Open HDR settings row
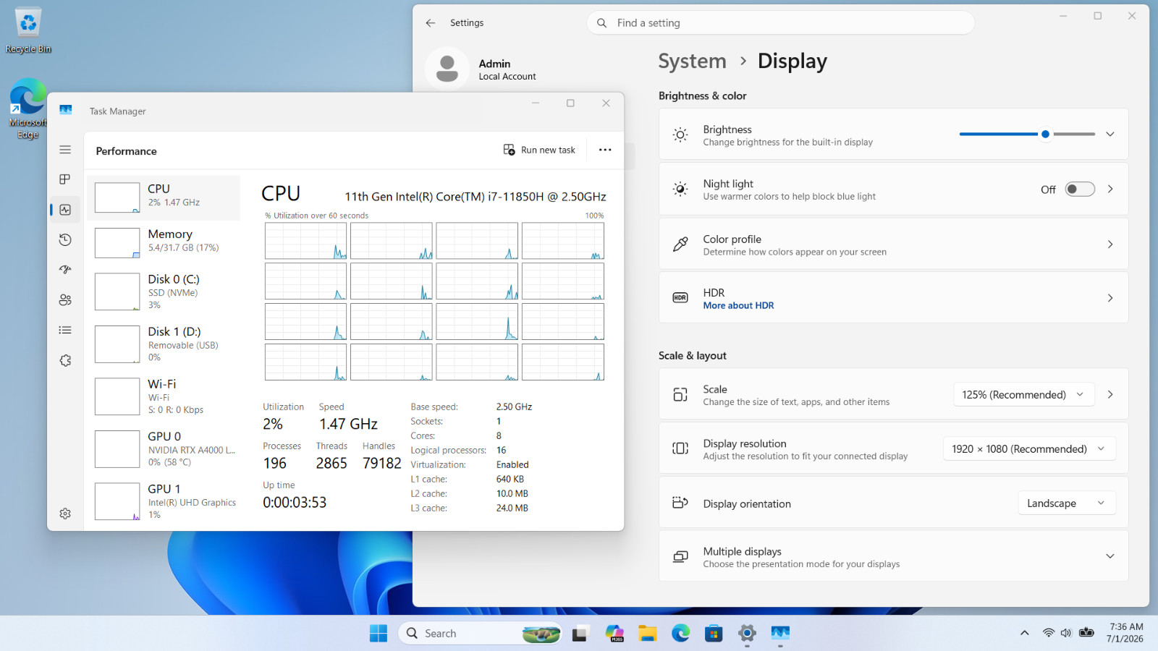Screen dimensions: 1158x651 coord(893,298)
